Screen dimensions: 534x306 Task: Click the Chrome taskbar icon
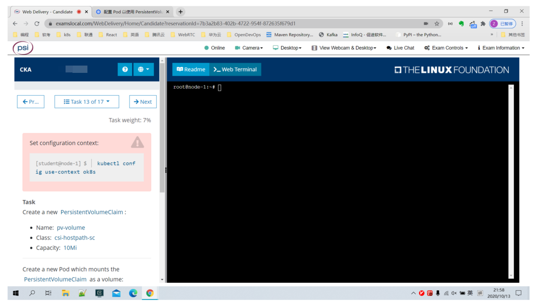[150, 293]
